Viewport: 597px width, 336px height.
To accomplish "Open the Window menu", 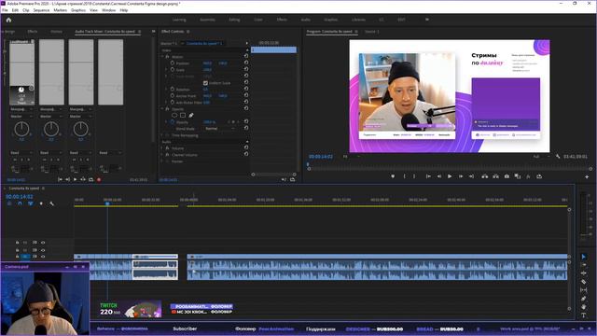I will 108,10.
